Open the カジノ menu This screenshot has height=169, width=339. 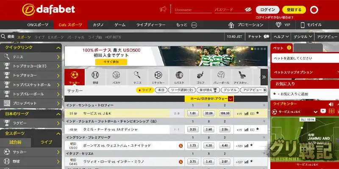98,25
